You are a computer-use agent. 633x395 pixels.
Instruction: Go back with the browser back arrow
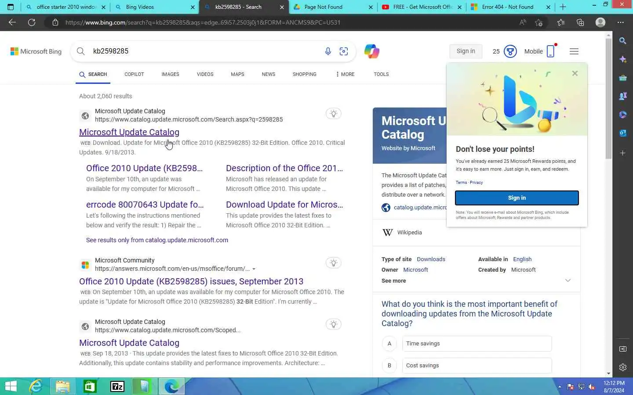pyautogui.click(x=12, y=22)
